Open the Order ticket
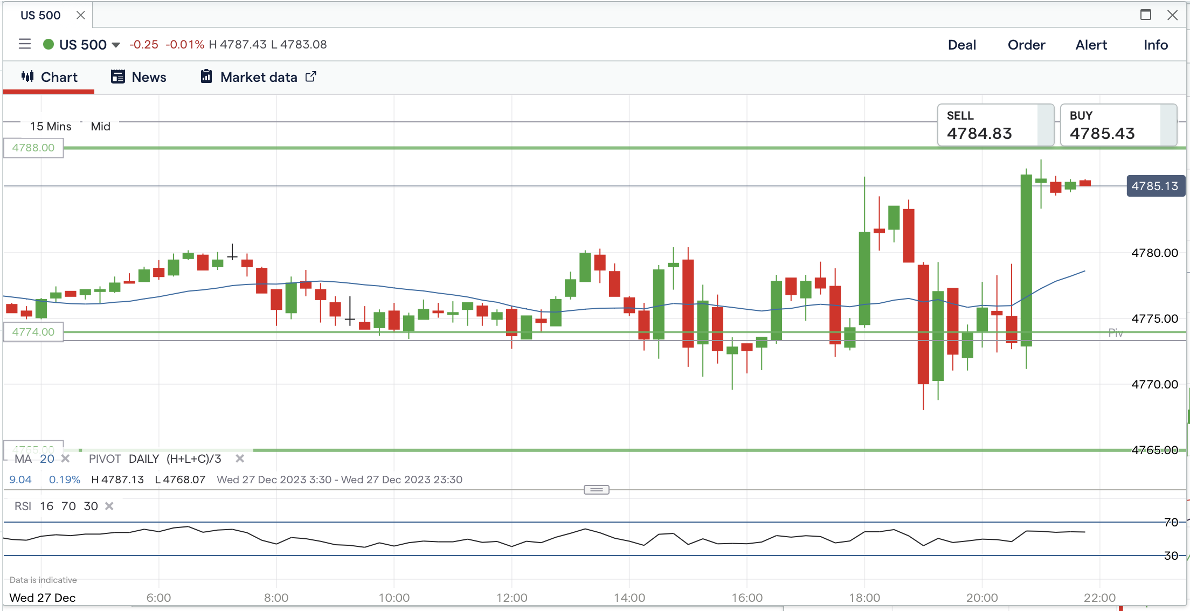 [x=1027, y=45]
